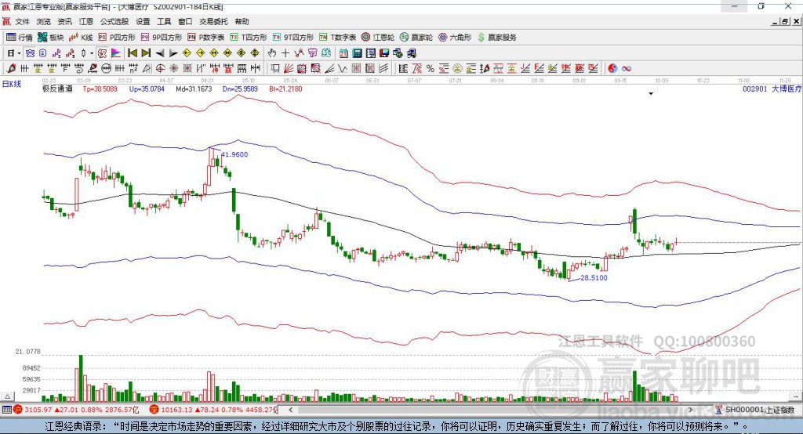803x434 pixels.
Task: Open the 9T四方形 tool
Action: (293, 38)
